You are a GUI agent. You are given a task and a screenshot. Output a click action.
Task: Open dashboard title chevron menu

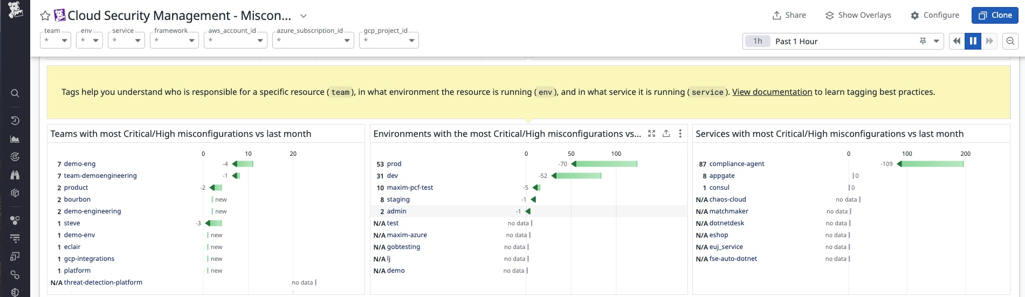(x=303, y=16)
